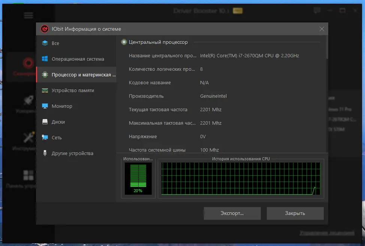Click the Название центрального про... label
The height and width of the screenshot is (246, 365).
pos(163,55)
